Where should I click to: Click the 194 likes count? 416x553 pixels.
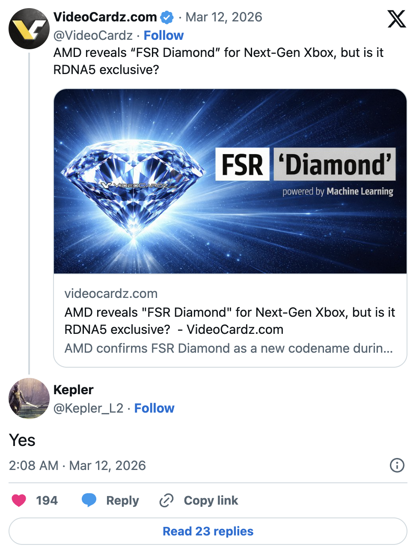[47, 500]
